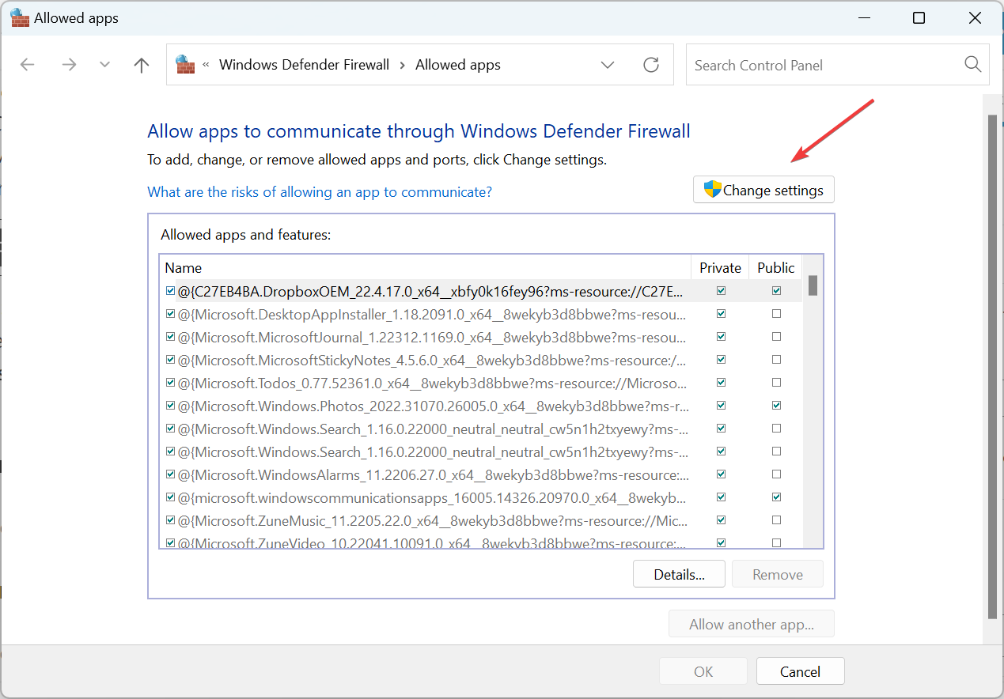Toggle the MicrosoftJournal app checkbox
1004x699 pixels.
(170, 337)
